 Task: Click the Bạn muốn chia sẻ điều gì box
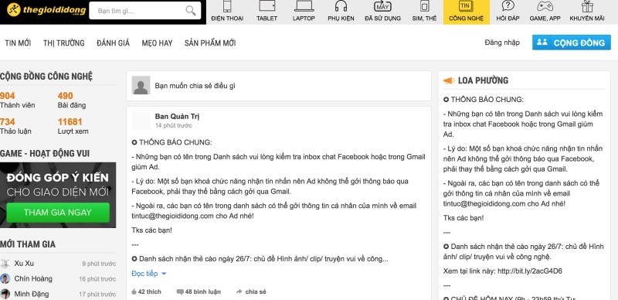pyautogui.click(x=279, y=86)
